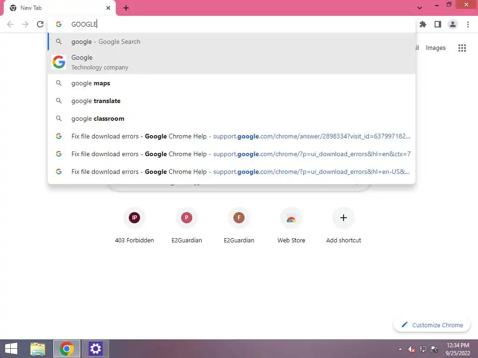The height and width of the screenshot is (358, 478).
Task: Close the New Tab tab
Action: point(108,8)
